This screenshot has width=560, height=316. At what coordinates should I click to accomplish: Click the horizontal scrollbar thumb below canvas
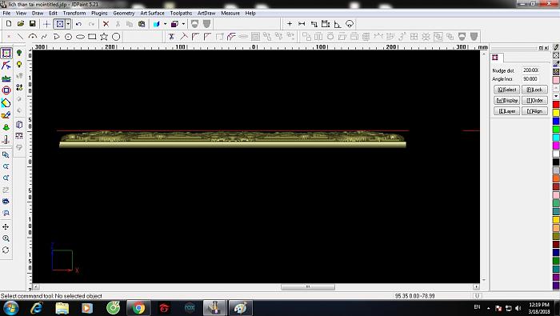(x=308, y=286)
